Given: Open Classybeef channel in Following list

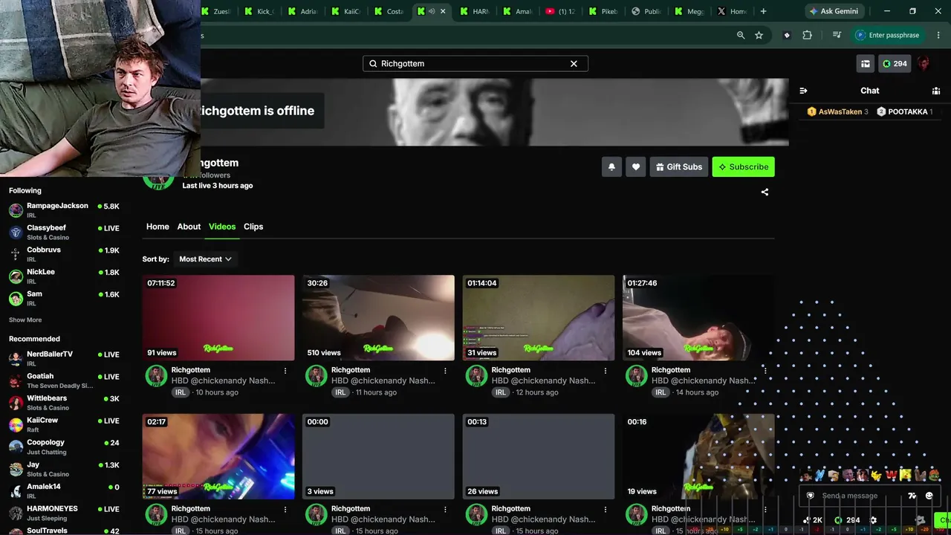Looking at the screenshot, I should 64,233.
